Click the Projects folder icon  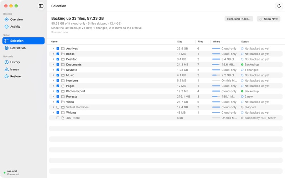[63, 96]
